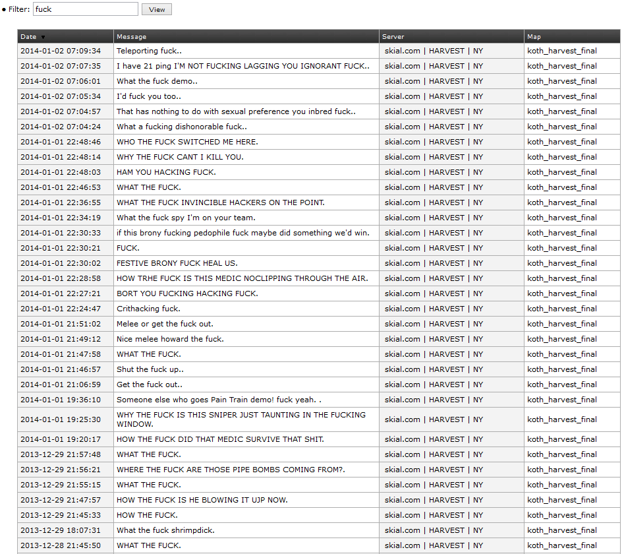Sort by the Map column header

572,36
